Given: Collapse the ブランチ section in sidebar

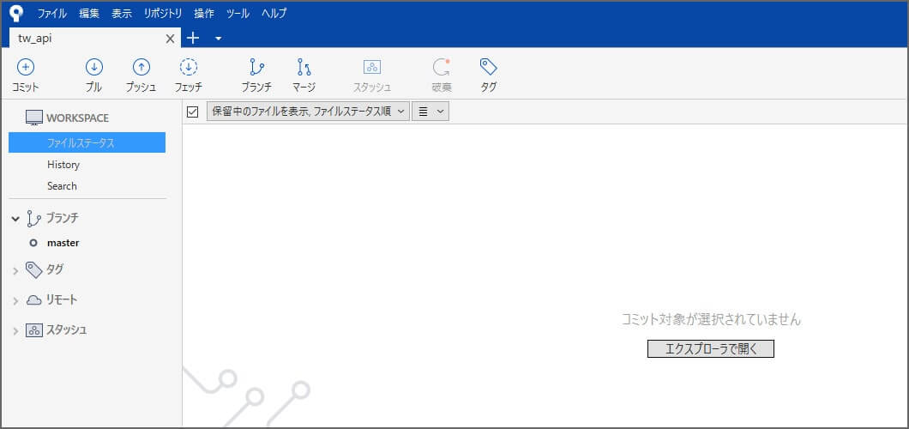Looking at the screenshot, I should coord(15,219).
